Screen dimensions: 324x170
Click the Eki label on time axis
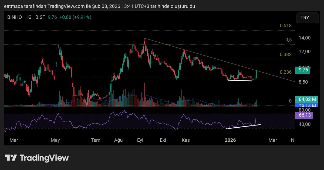pyautogui.click(x=163, y=140)
